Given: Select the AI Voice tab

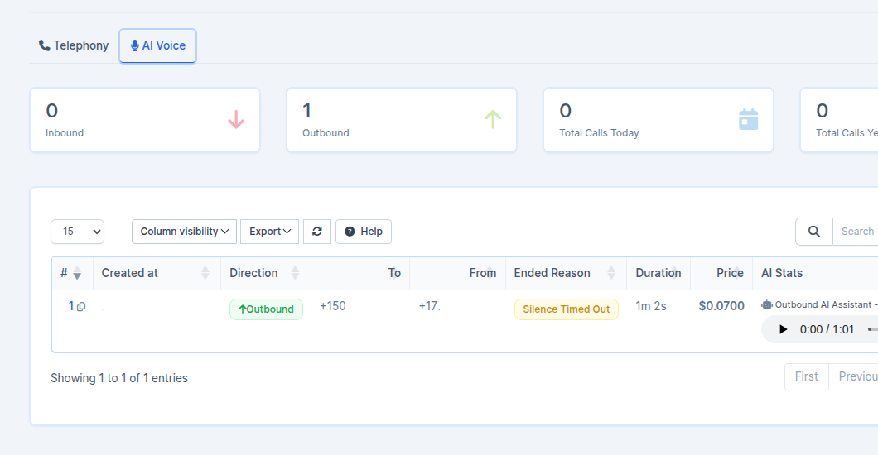Looking at the screenshot, I should (158, 45).
